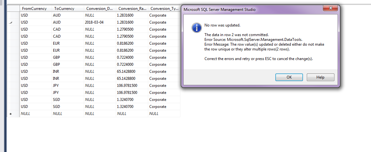Click NULL under ToCurrency in the new row
Screen dimensions: 371x152
tap(68, 114)
